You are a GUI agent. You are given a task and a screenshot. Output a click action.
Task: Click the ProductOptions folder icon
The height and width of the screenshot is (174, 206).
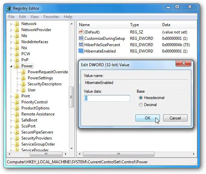click(17, 108)
